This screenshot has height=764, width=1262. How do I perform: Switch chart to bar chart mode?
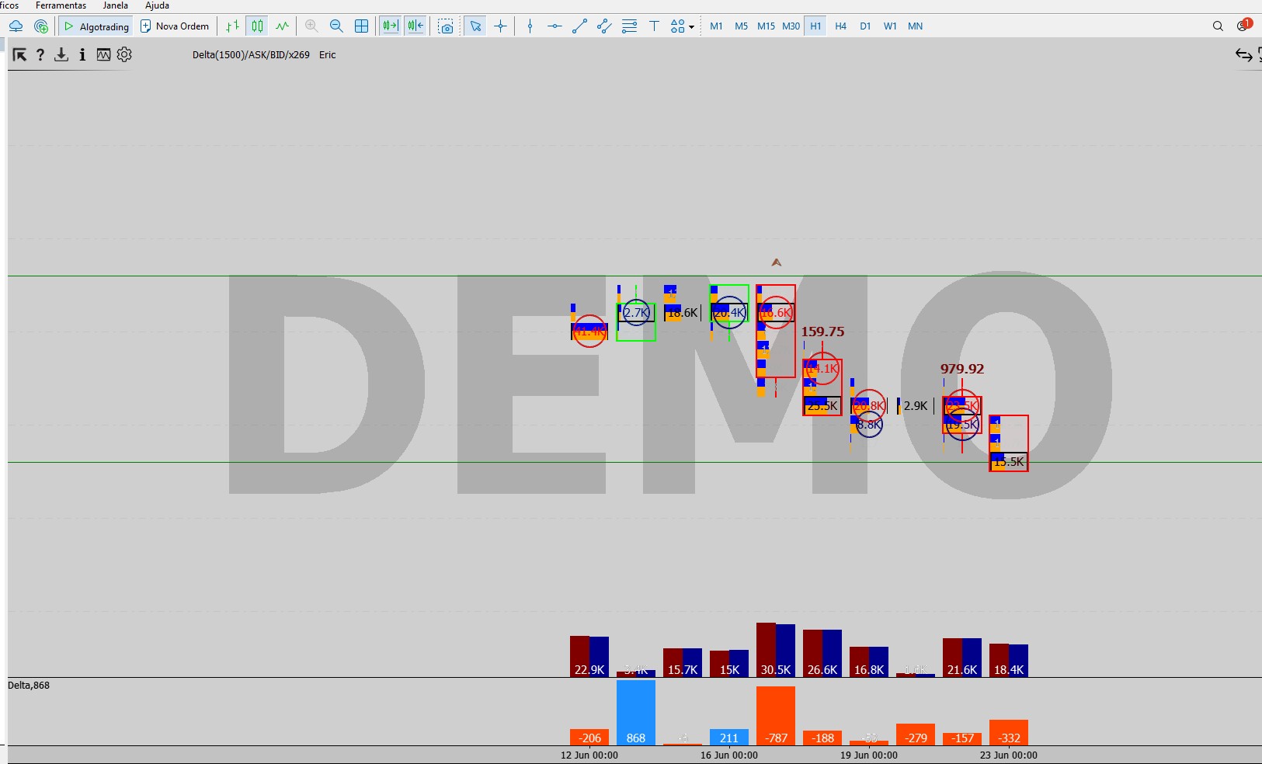(232, 26)
